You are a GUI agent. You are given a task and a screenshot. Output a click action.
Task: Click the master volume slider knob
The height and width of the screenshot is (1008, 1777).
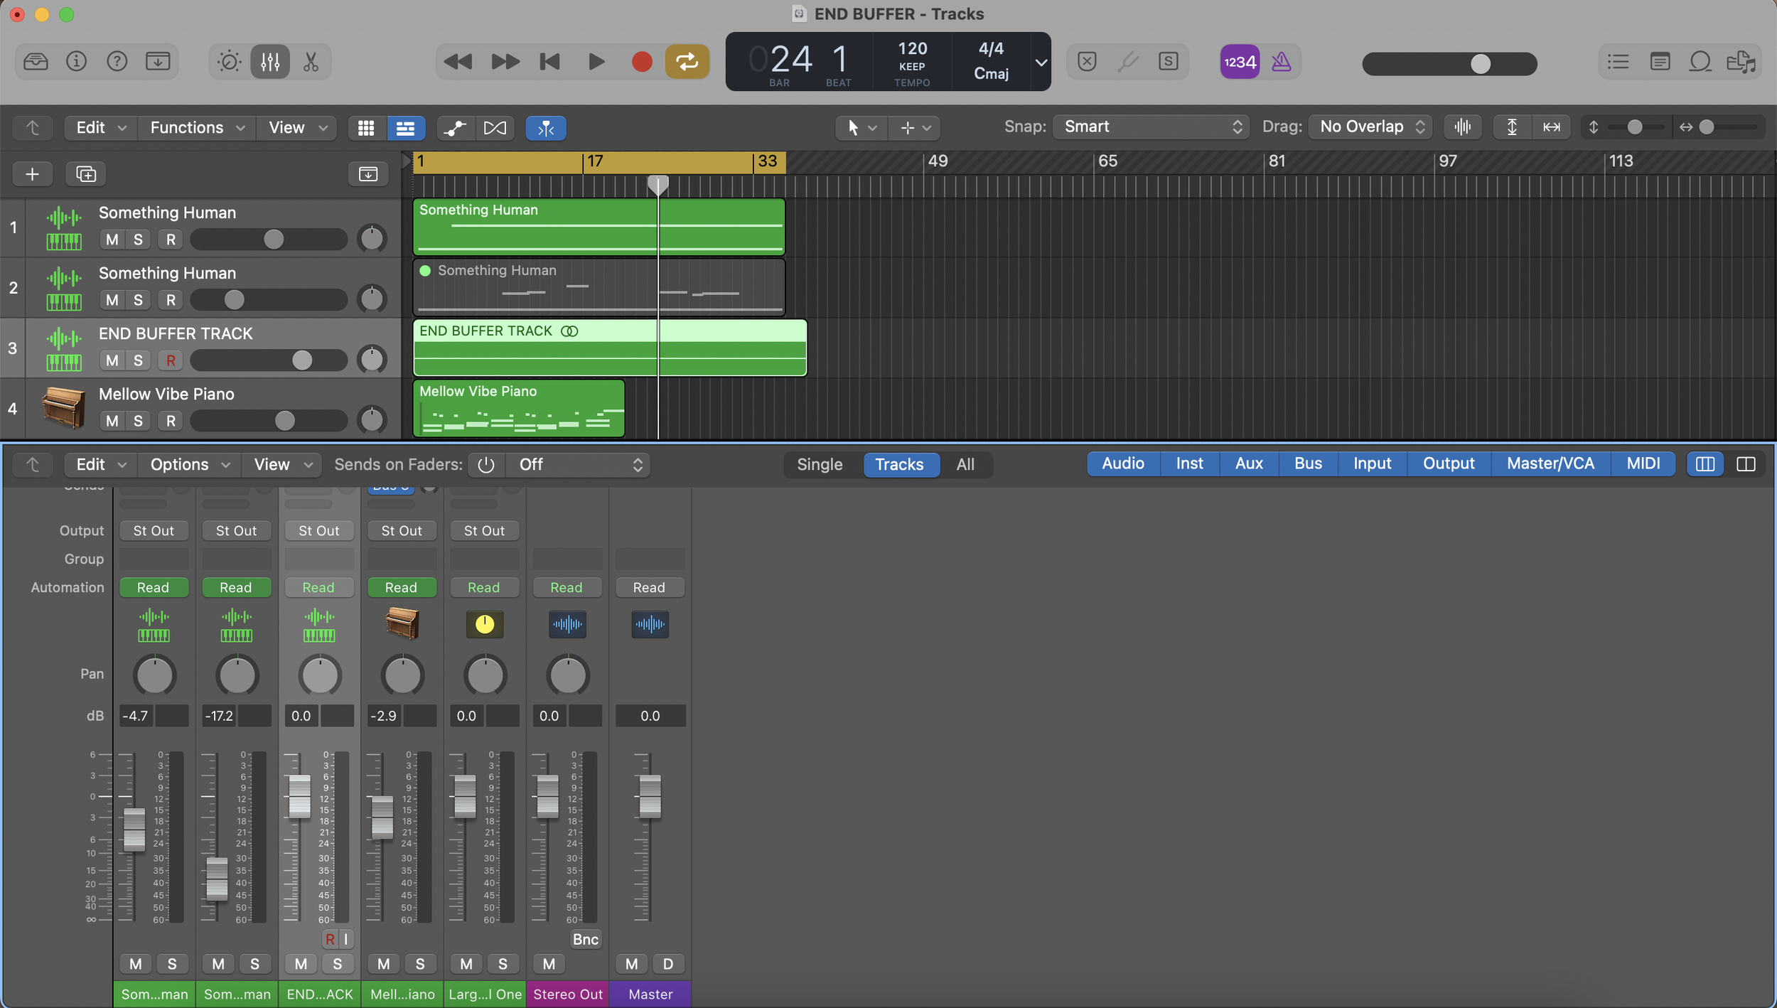pyautogui.click(x=1480, y=64)
